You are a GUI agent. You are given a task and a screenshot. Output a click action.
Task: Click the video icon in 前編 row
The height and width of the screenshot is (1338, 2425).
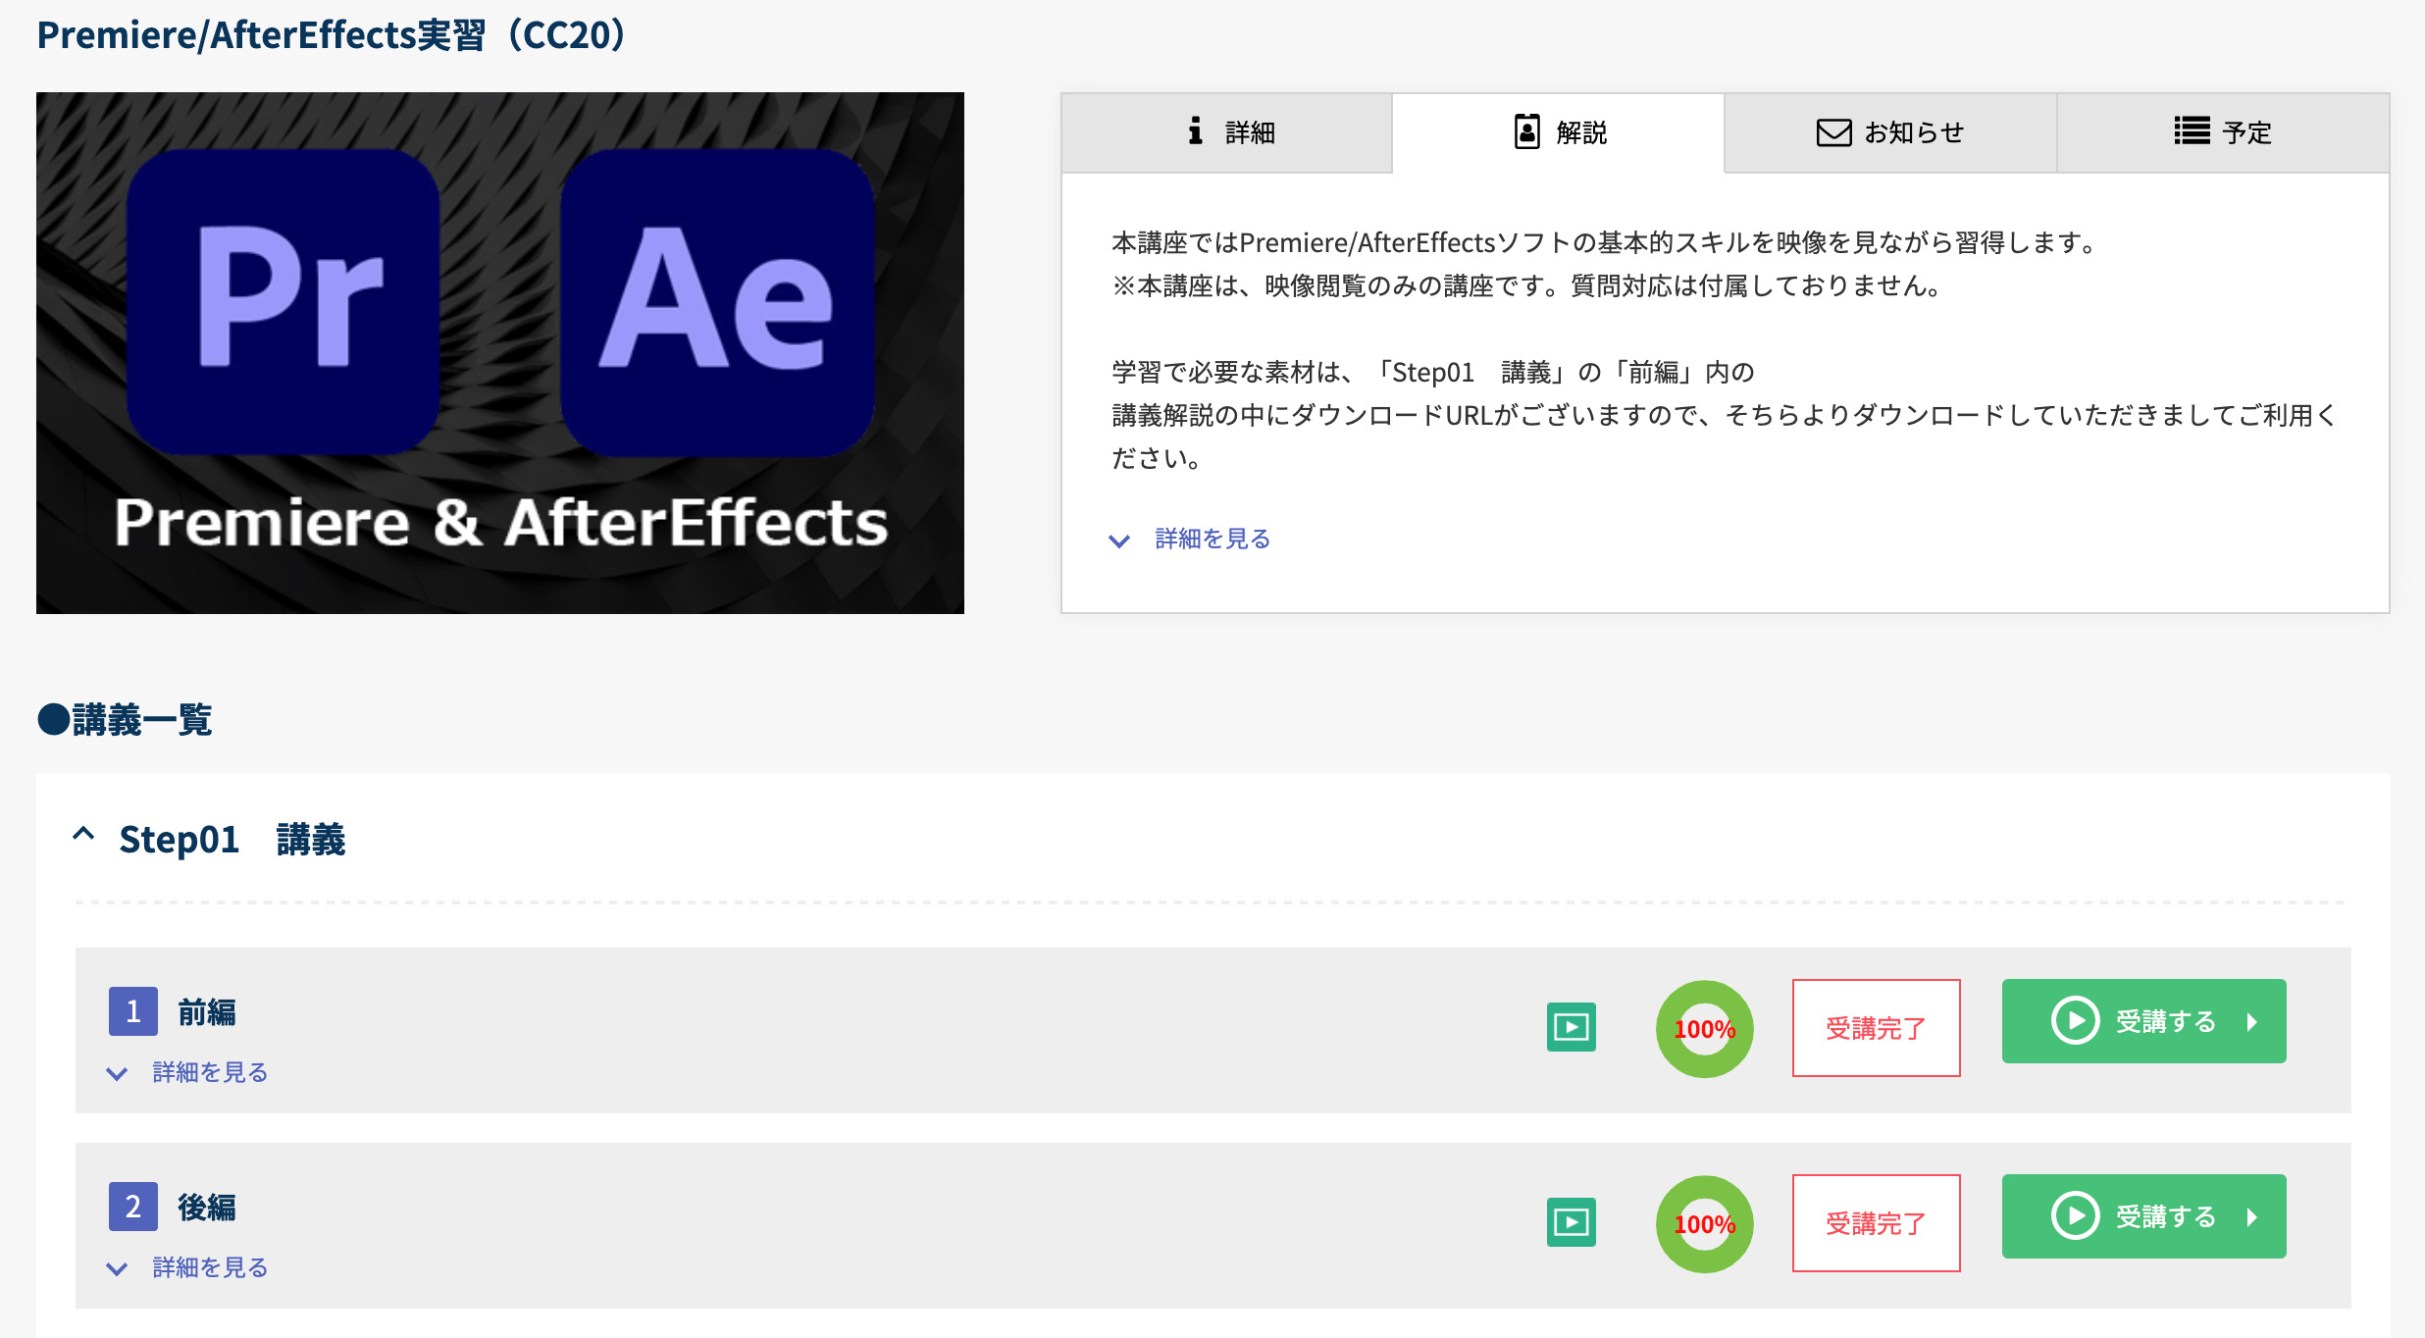click(x=1572, y=1027)
